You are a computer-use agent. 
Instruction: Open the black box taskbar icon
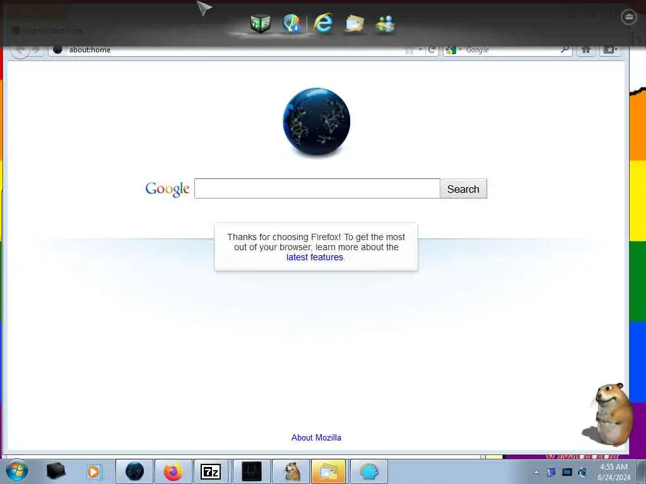click(x=56, y=471)
